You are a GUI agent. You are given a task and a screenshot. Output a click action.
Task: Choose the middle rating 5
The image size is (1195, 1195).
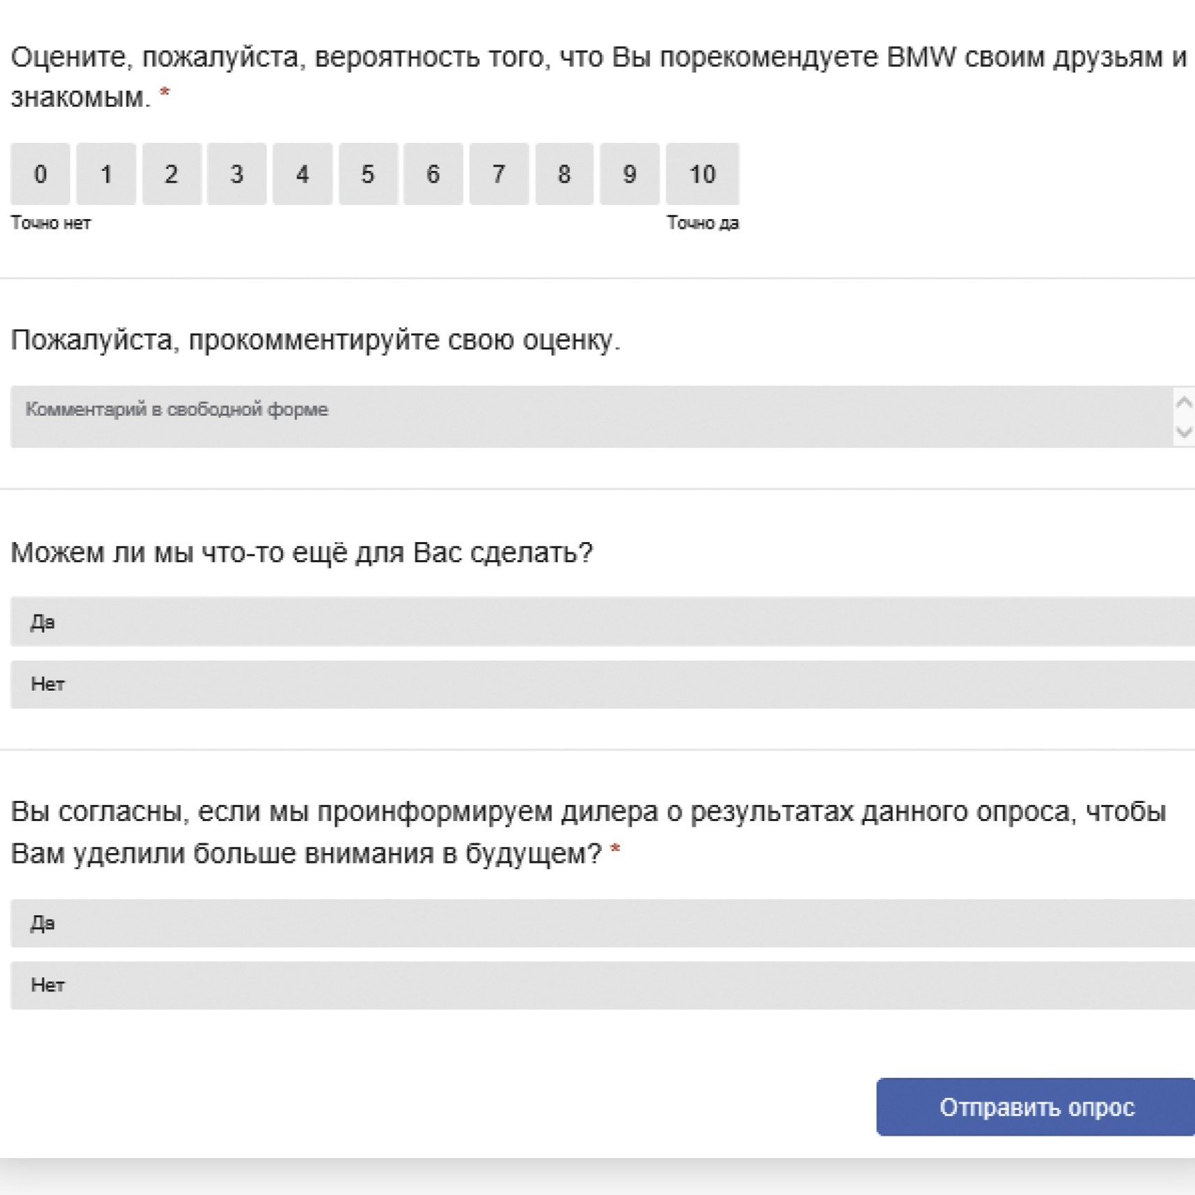(x=368, y=174)
